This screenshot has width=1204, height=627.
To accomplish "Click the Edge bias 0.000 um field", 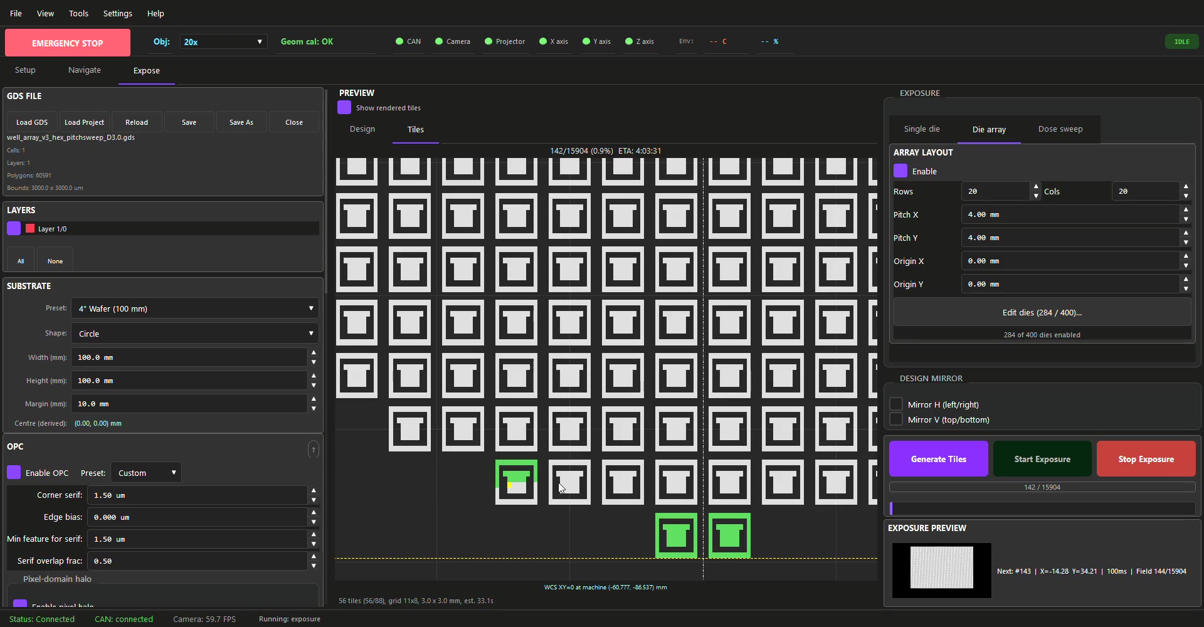I will pos(197,517).
